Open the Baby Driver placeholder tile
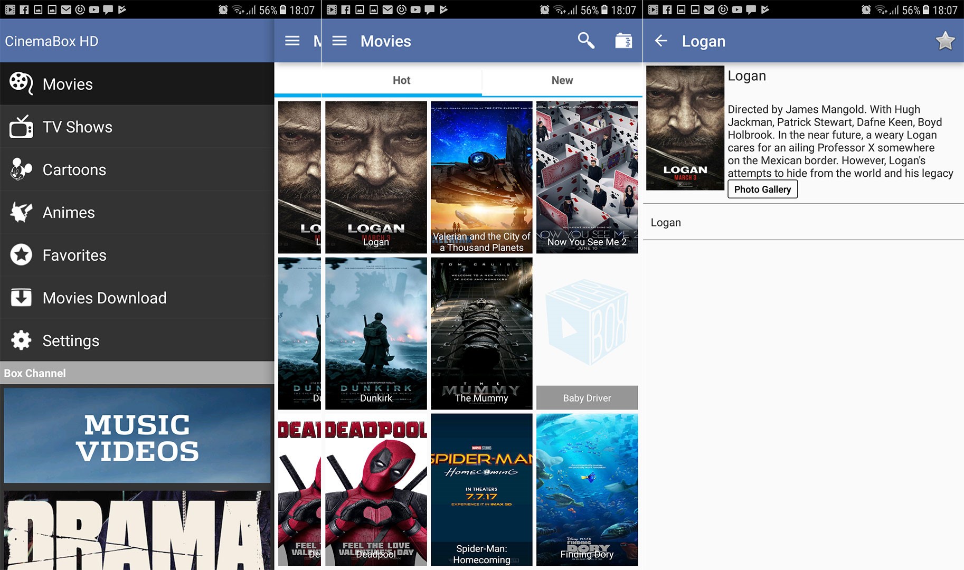This screenshot has height=570, width=964. pyautogui.click(x=587, y=334)
